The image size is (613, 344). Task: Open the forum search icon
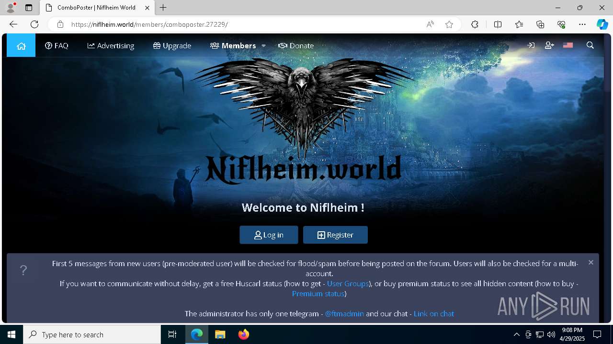click(x=590, y=45)
